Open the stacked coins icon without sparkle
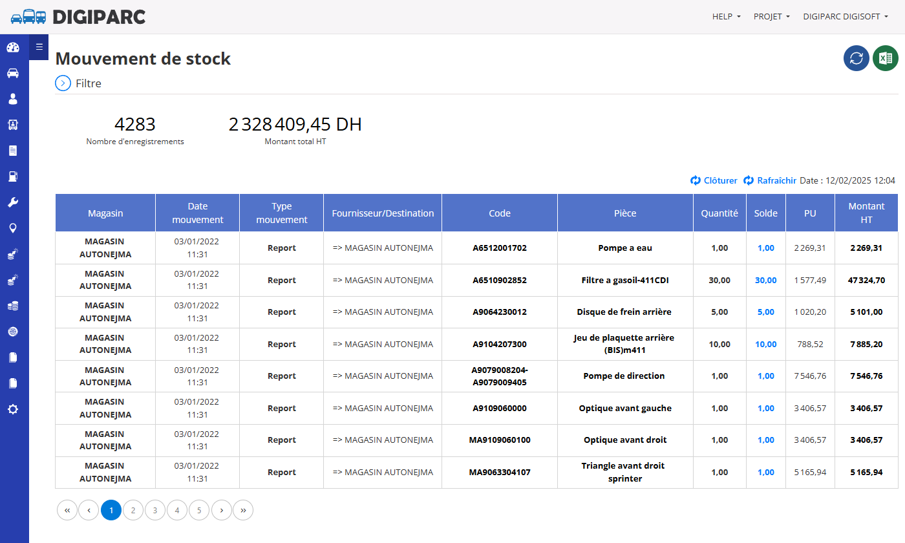Image resolution: width=905 pixels, height=543 pixels. [x=13, y=306]
